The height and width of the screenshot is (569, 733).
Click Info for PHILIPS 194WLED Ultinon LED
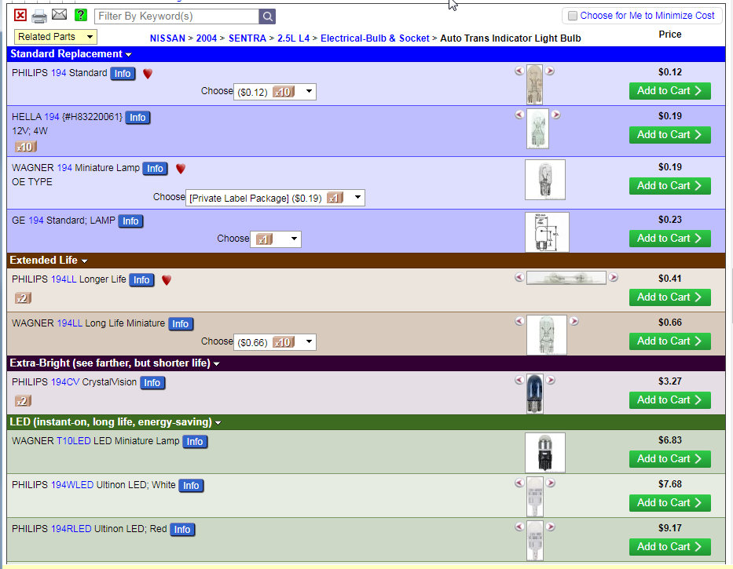(191, 486)
